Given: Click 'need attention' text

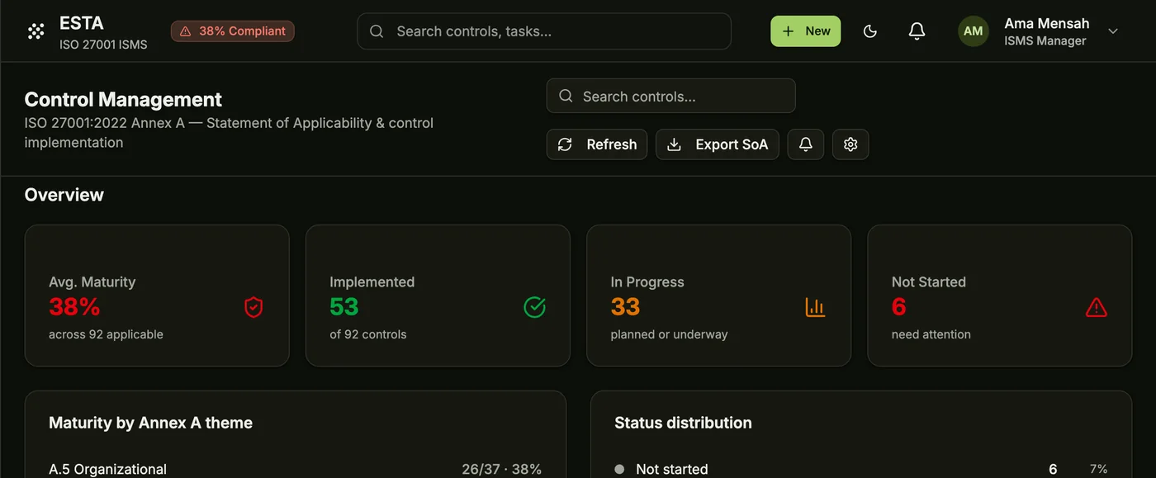Looking at the screenshot, I should click(x=931, y=334).
